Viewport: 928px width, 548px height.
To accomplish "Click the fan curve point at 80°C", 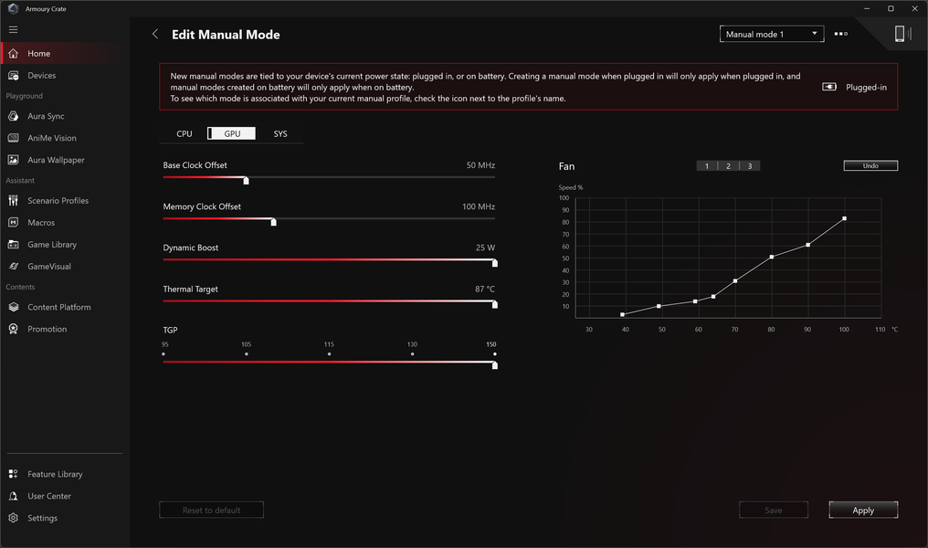I will pyautogui.click(x=772, y=257).
